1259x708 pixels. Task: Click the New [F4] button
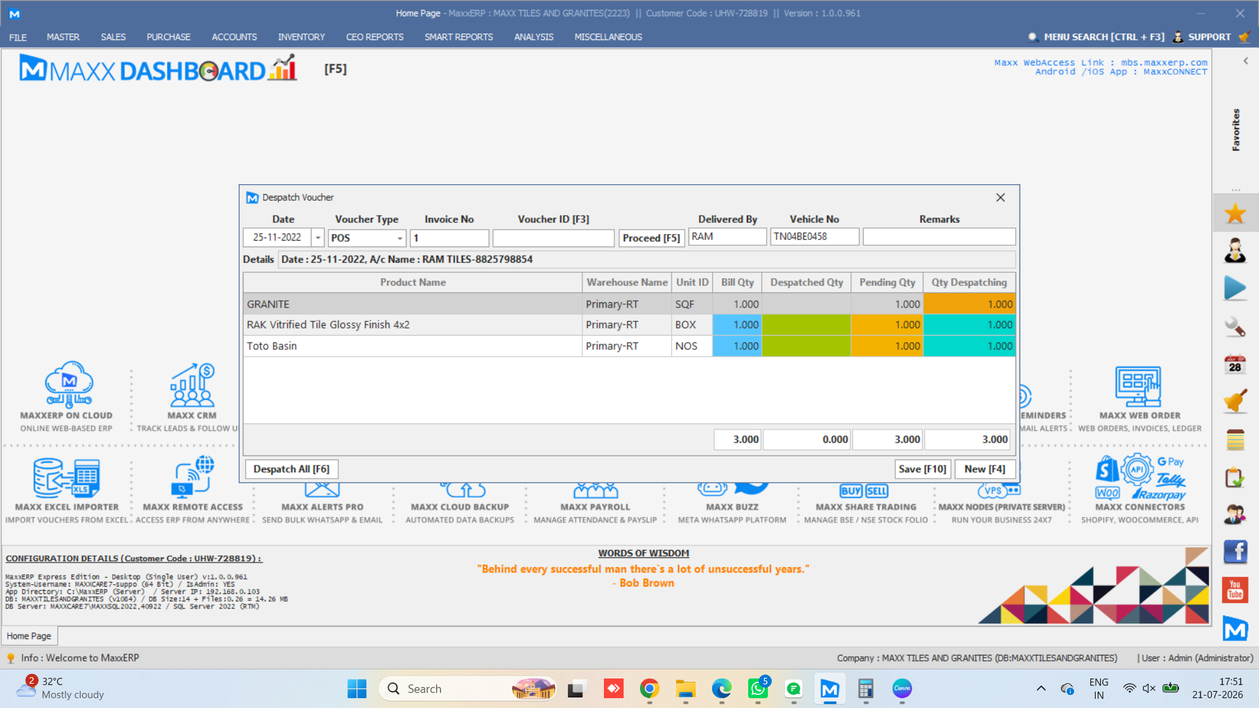tap(985, 469)
